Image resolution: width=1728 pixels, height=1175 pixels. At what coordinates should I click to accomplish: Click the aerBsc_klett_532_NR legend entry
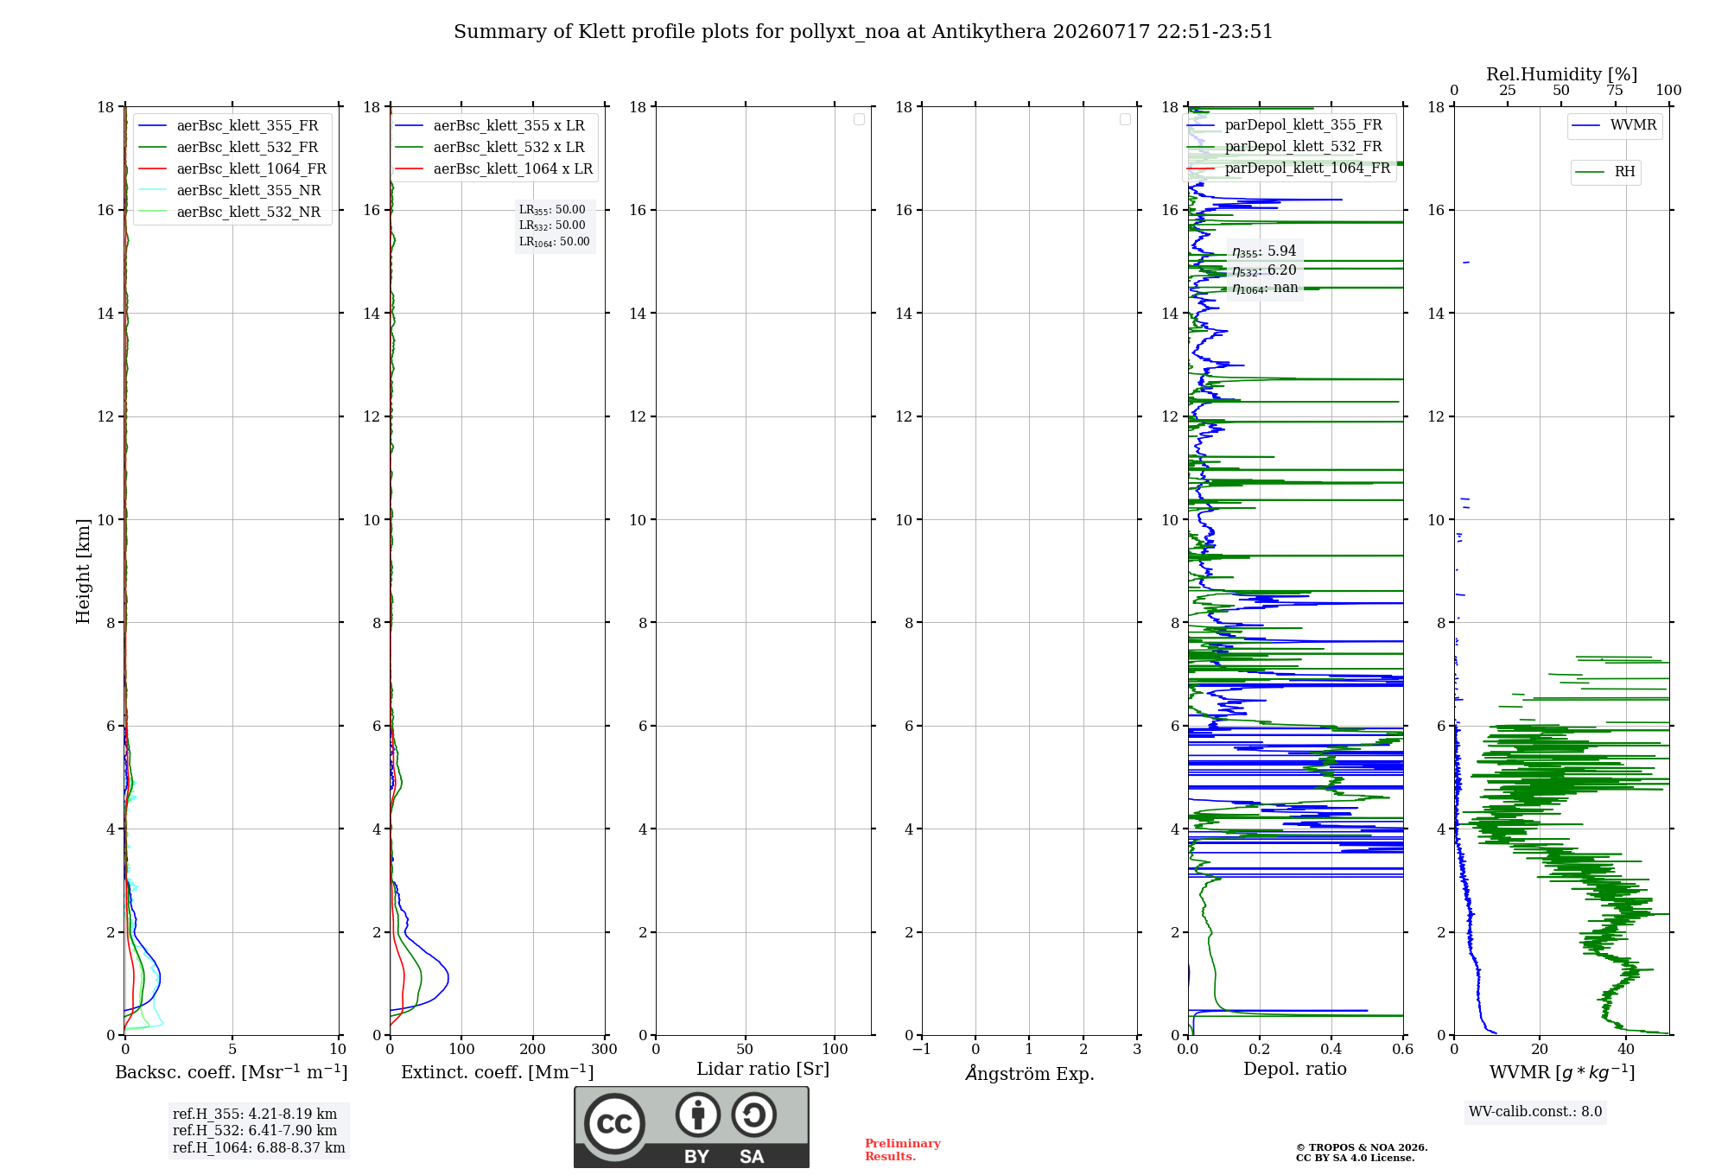pos(229,213)
